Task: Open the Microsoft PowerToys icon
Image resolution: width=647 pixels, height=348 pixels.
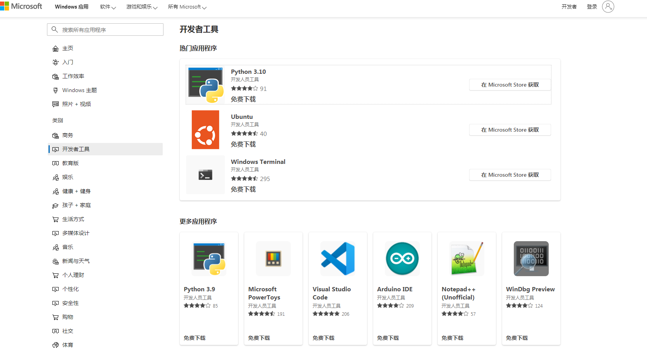Action: pos(273,259)
